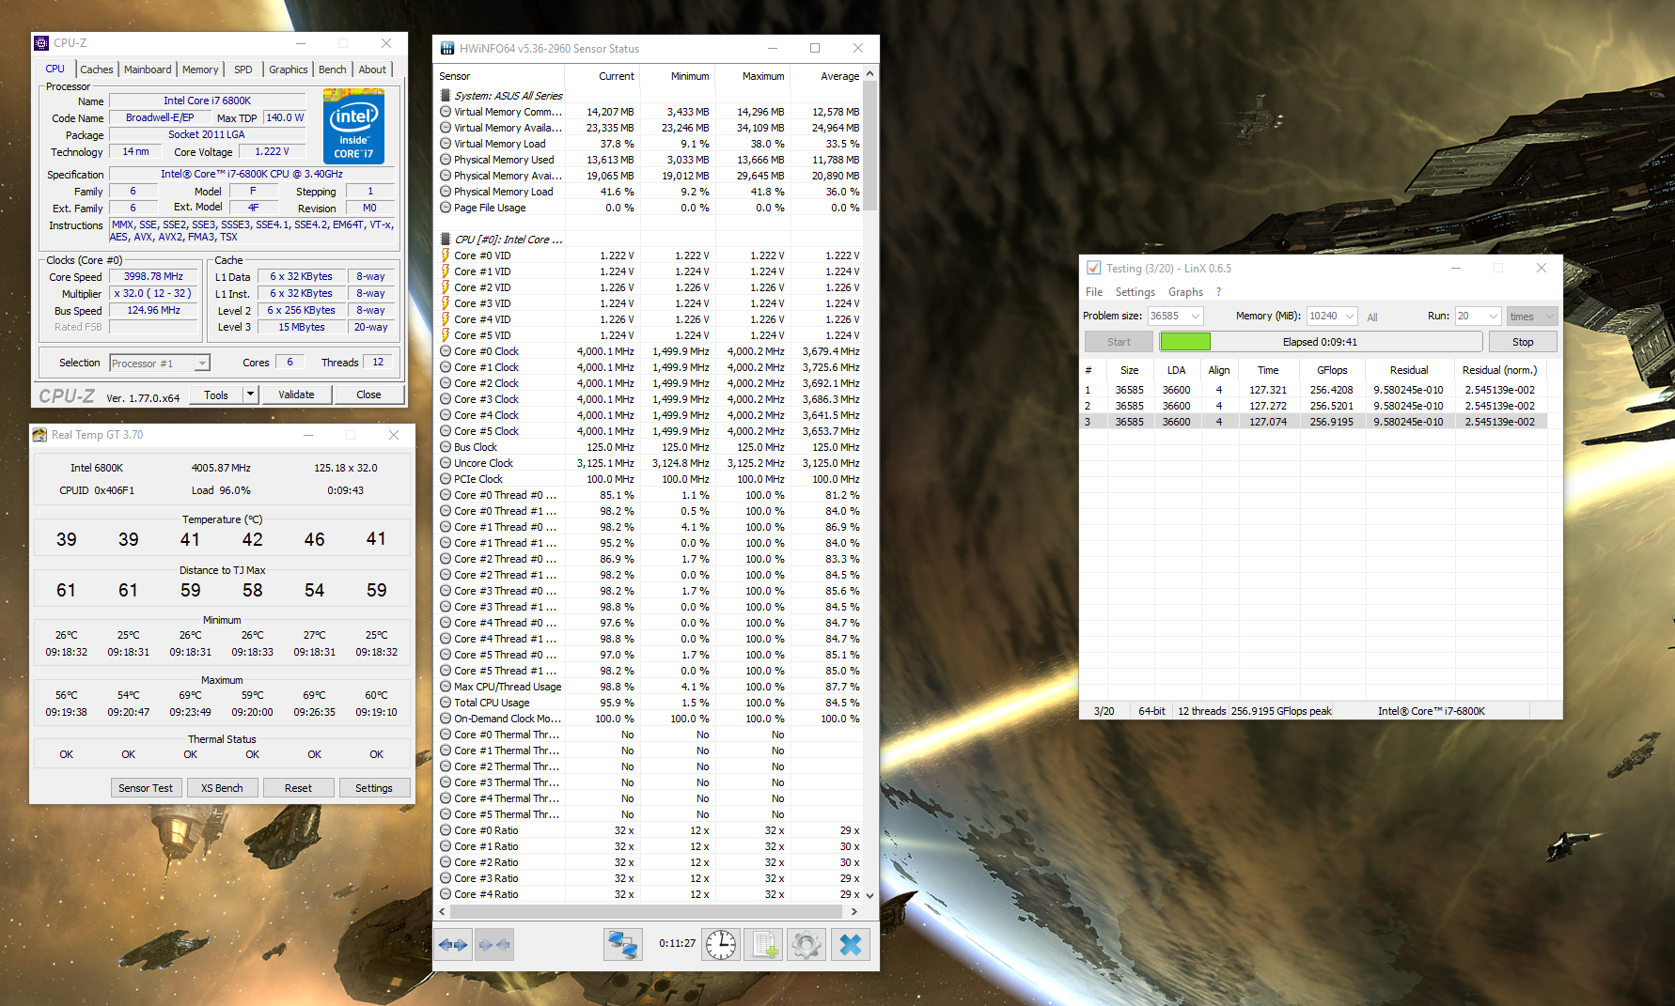Click the sensor icon beside Virtual Memory Load
This screenshot has height=1006, width=1675.
[446, 144]
